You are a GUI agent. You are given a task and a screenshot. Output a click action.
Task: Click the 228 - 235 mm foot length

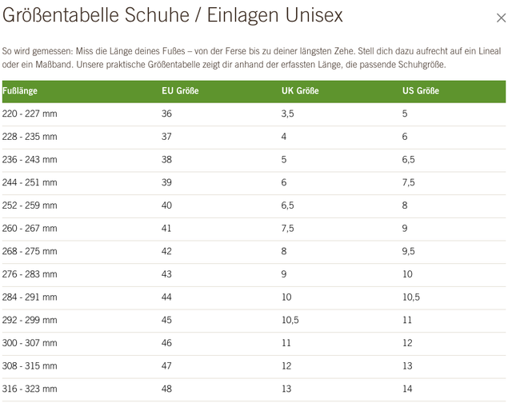click(x=30, y=137)
